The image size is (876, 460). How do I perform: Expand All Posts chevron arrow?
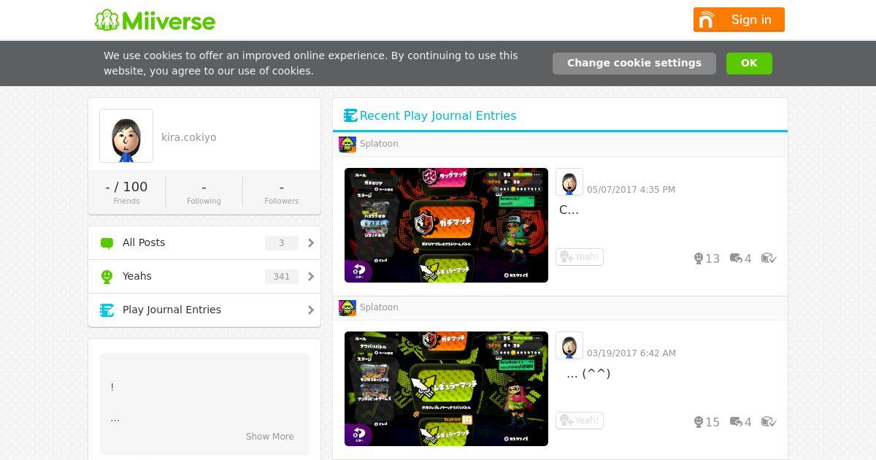tap(311, 243)
